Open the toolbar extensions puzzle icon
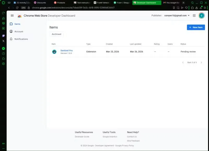This screenshot has height=151, width=209. 192,8
